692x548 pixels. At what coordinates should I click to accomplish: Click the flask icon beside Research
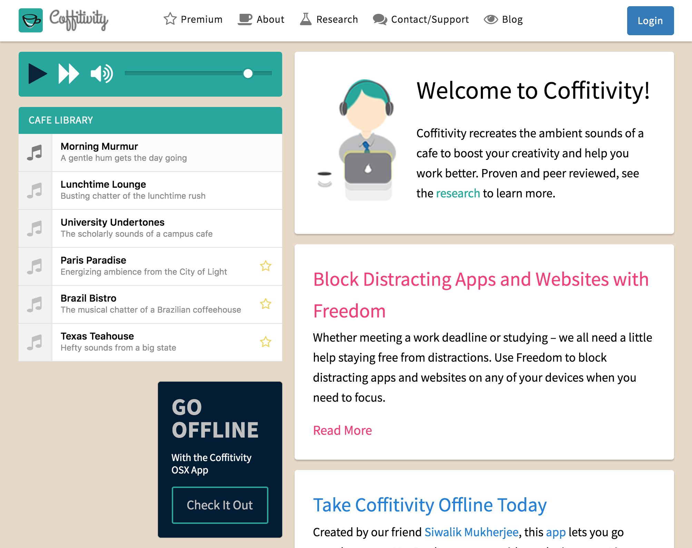tap(305, 19)
